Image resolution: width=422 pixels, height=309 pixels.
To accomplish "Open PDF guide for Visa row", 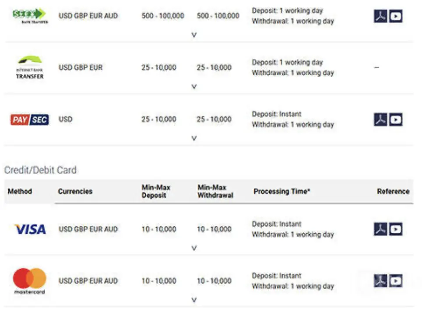I will click(x=380, y=229).
